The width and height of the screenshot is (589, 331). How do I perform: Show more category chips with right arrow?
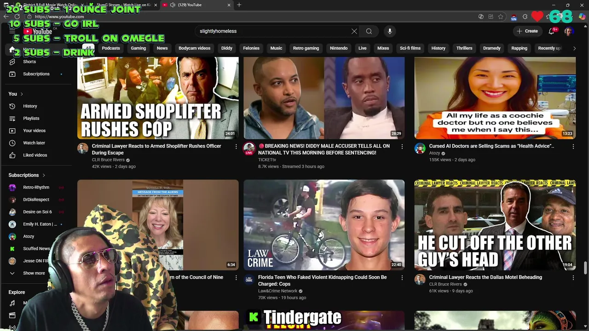574,48
